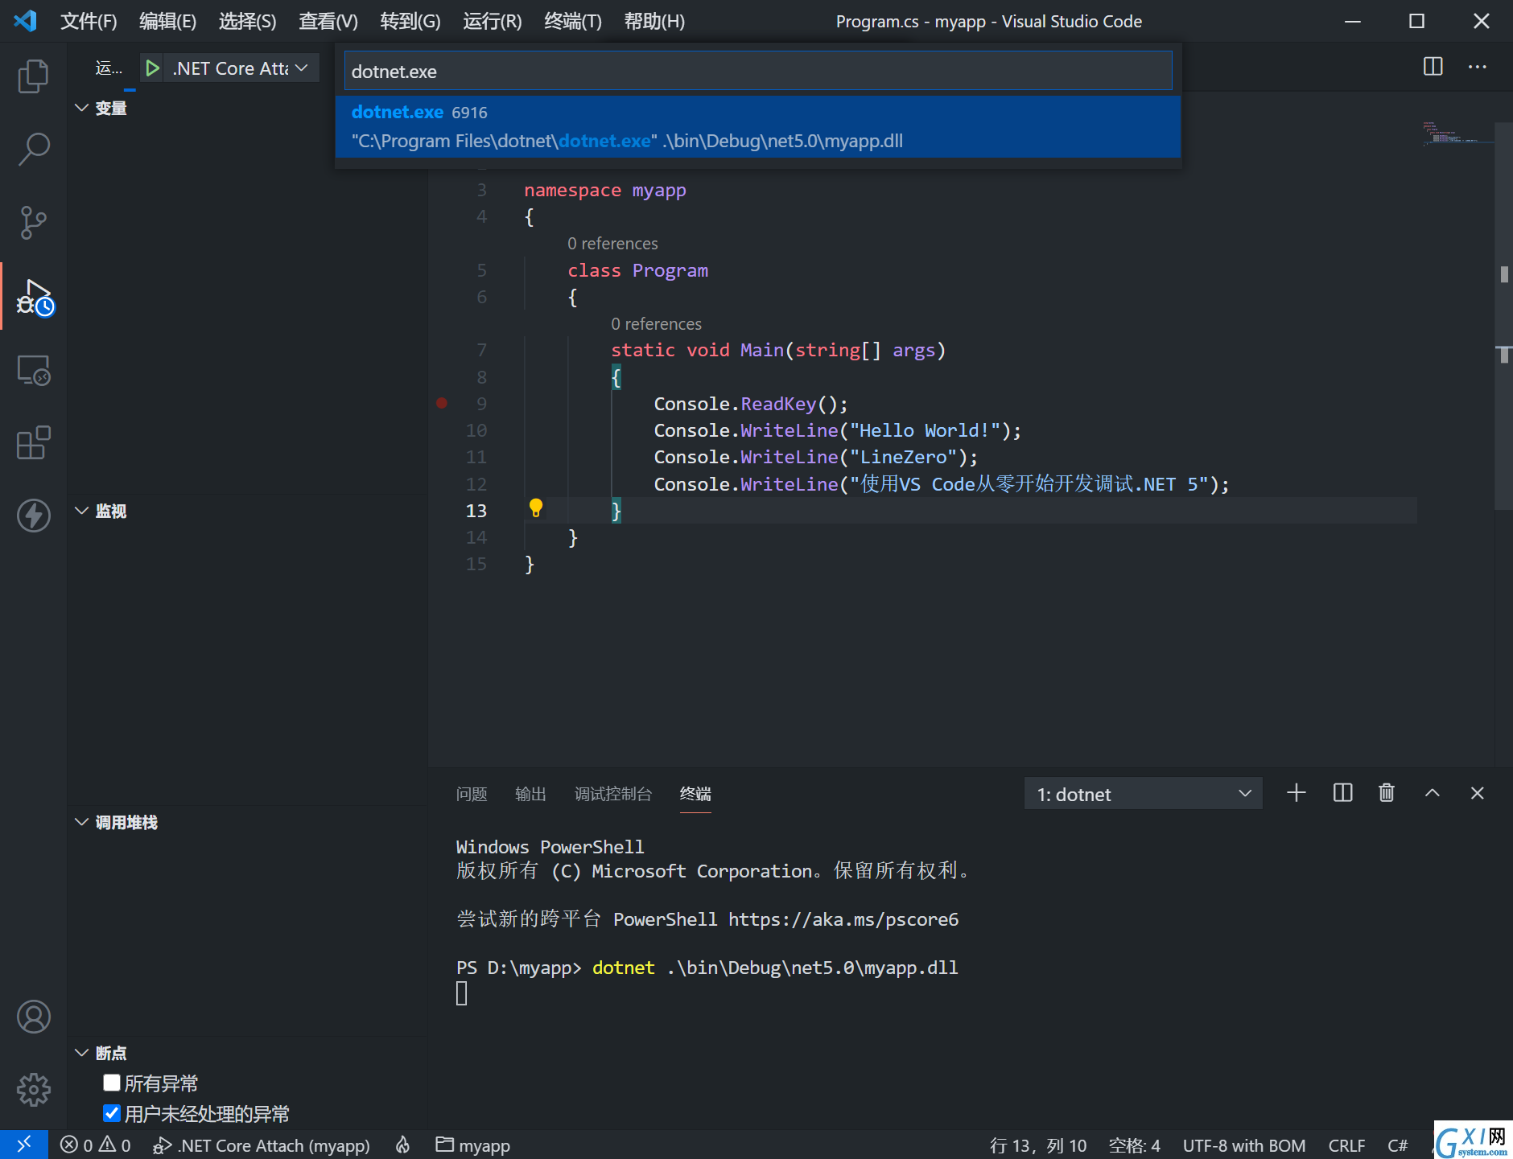The width and height of the screenshot is (1513, 1159).
Task: Switch to the 问题 panel tab
Action: point(472,794)
